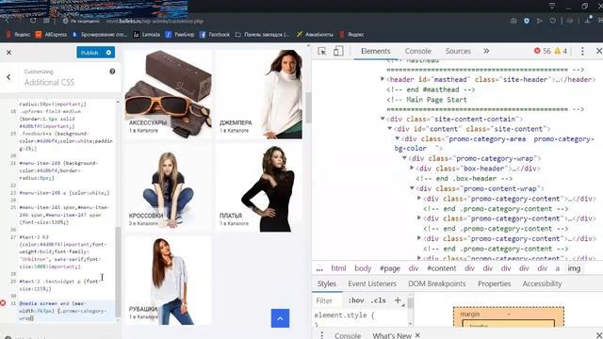Image resolution: width=603 pixels, height=339 pixels.
Task: Click the styles Filter input
Action: [329, 300]
